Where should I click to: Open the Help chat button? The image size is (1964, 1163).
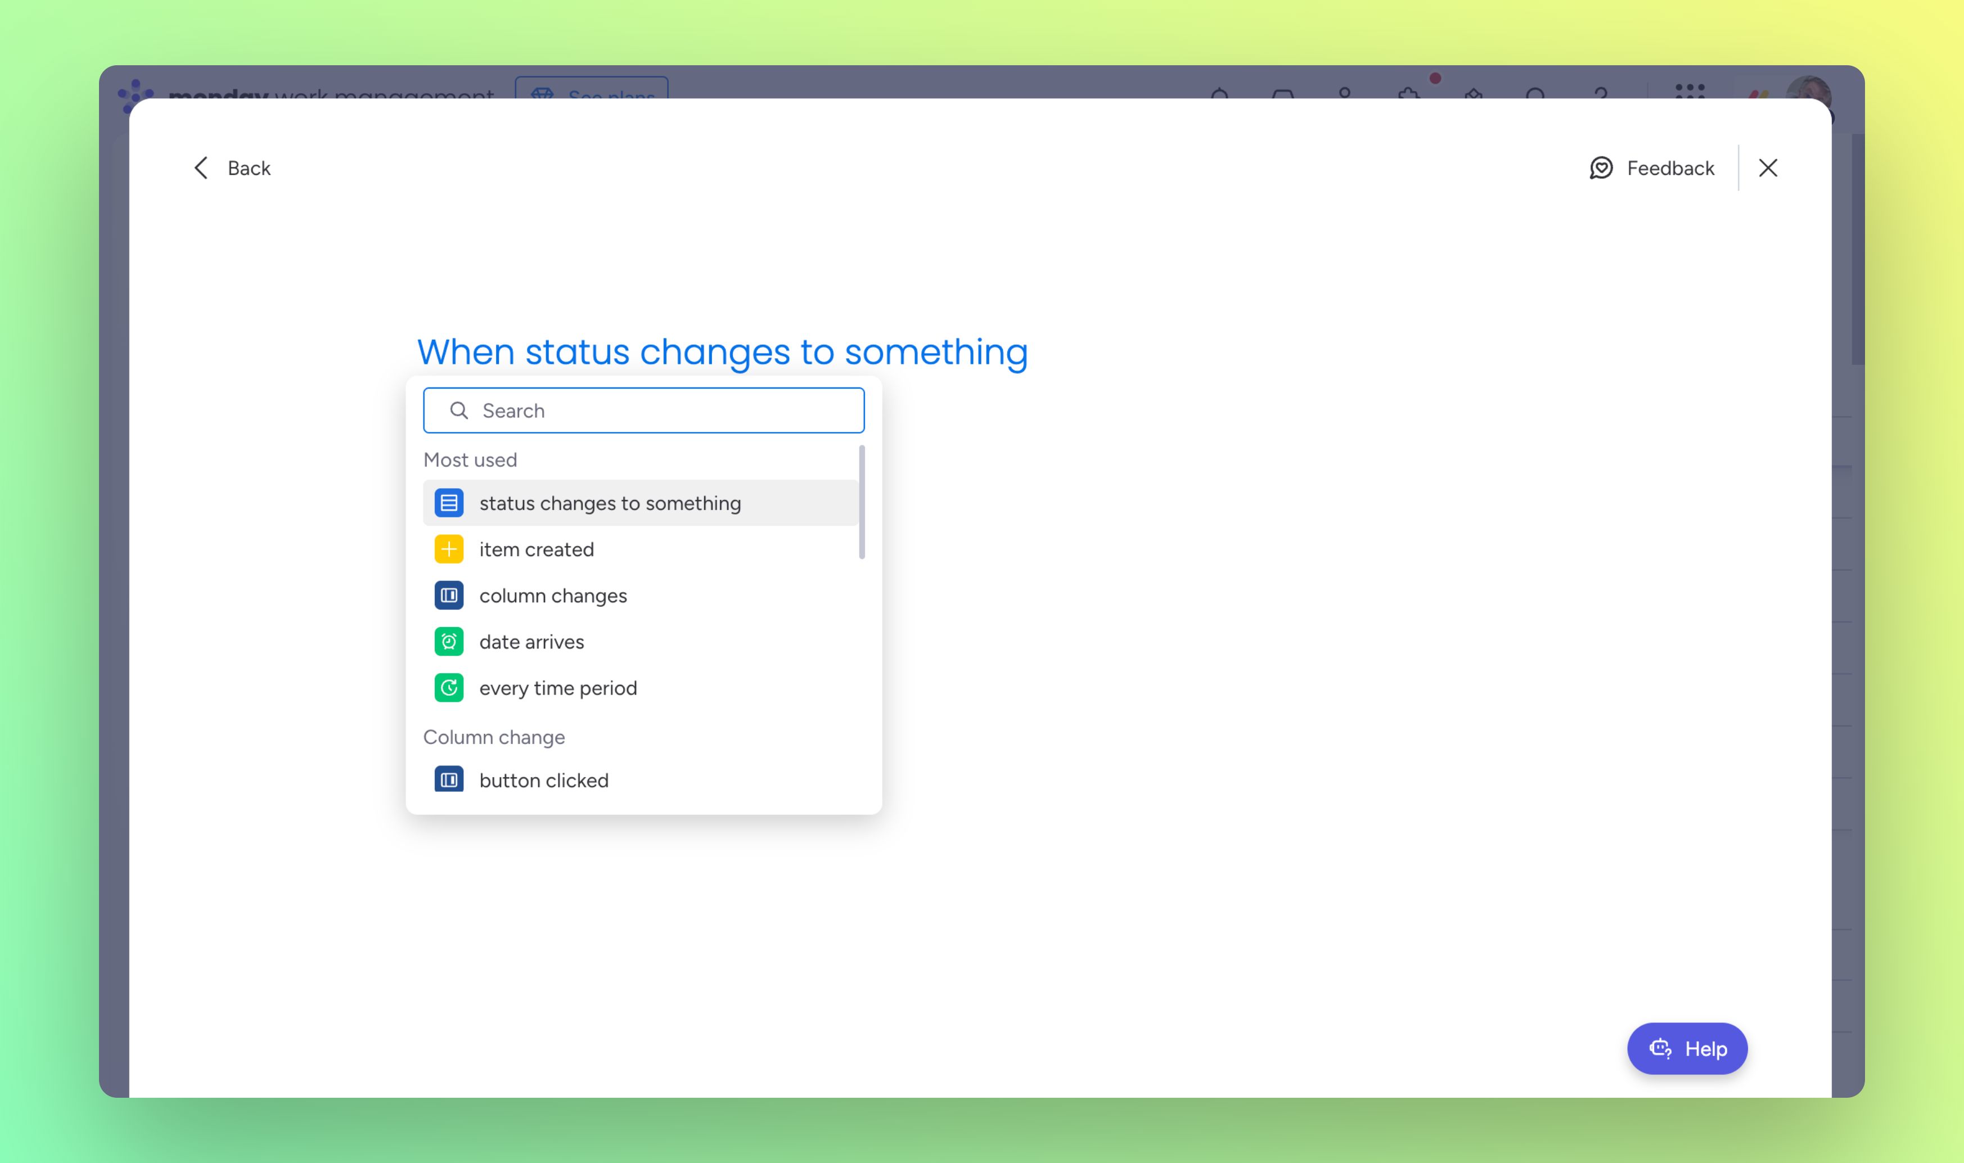click(1687, 1049)
